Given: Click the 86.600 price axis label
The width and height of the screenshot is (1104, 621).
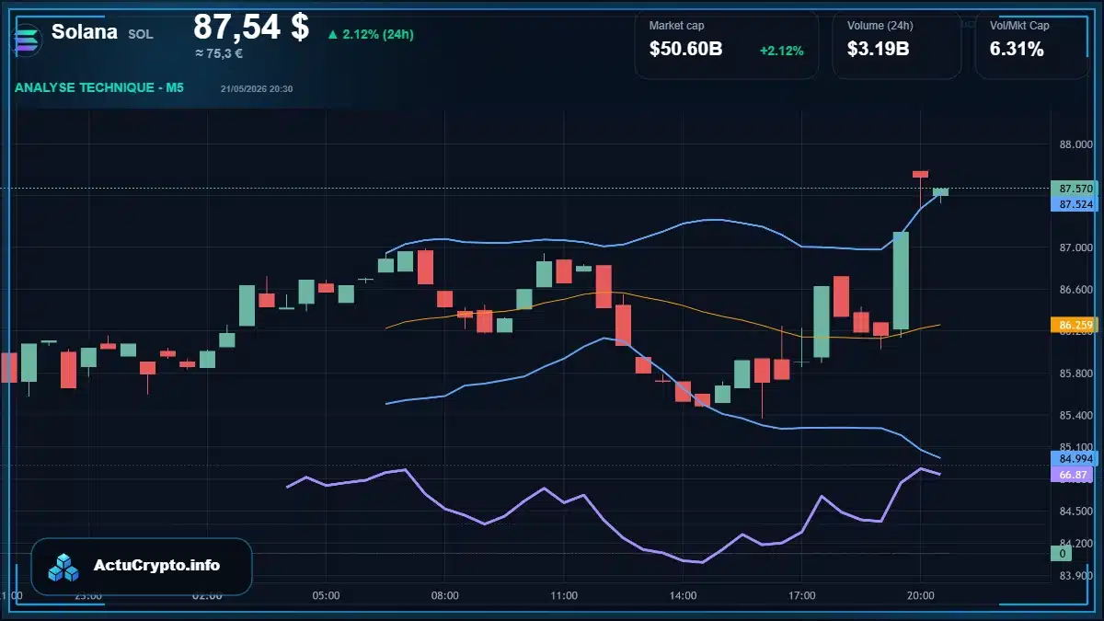Looking at the screenshot, I should point(1075,290).
